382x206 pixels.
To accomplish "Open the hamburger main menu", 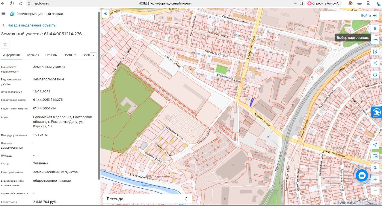I will click(4, 14).
